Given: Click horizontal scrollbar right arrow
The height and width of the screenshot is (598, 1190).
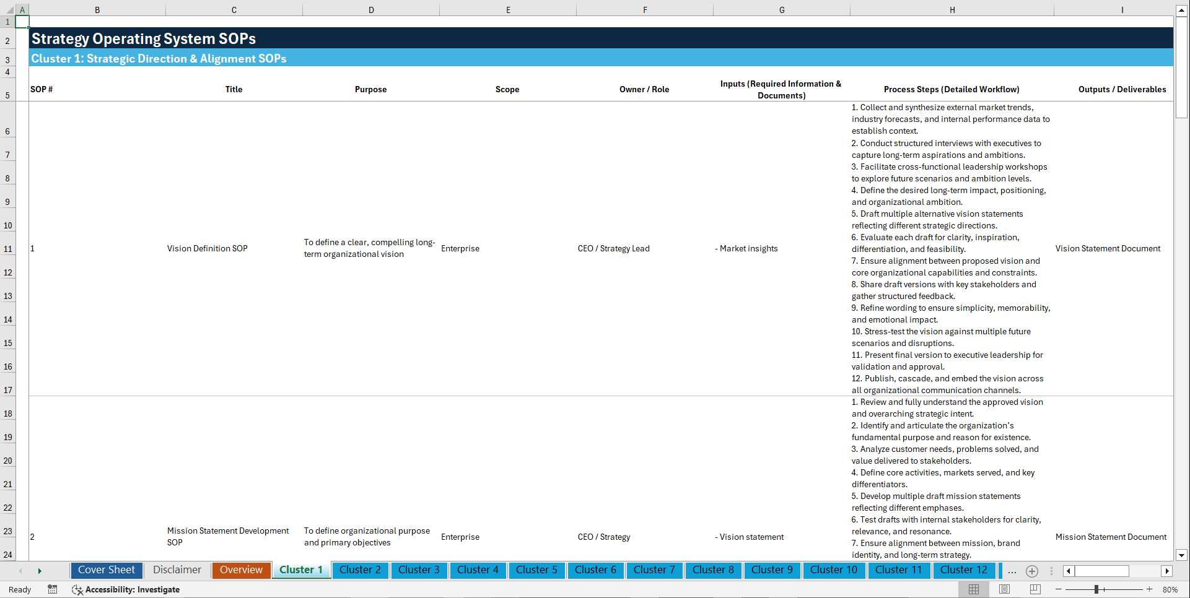Looking at the screenshot, I should coord(1167,571).
